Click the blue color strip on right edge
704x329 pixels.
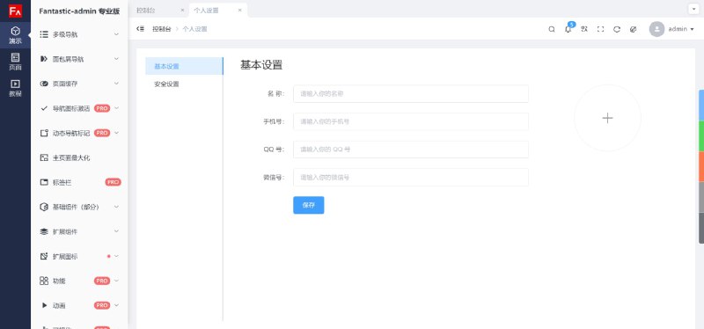click(701, 105)
